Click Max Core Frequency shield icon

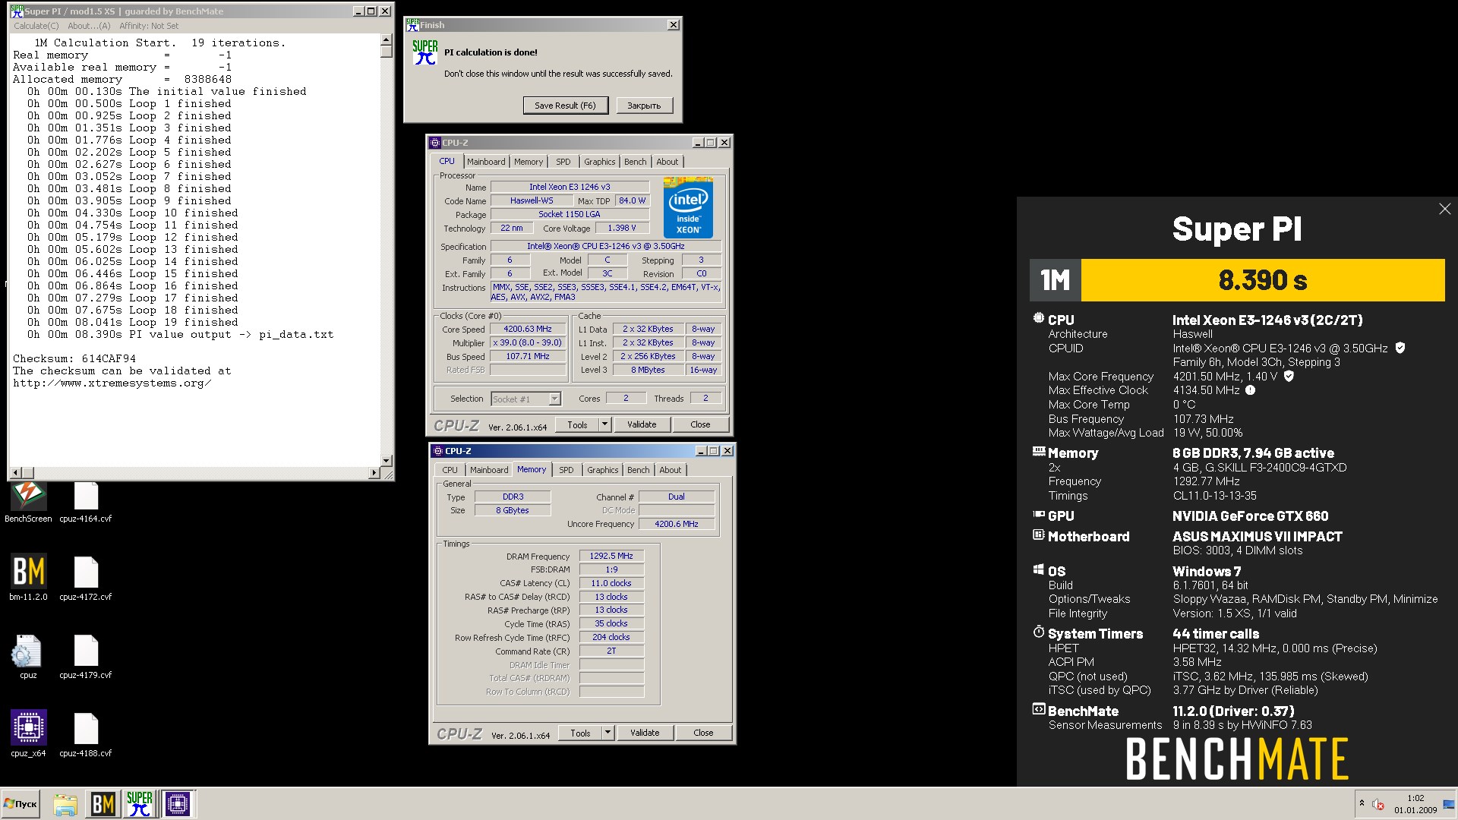(1289, 376)
